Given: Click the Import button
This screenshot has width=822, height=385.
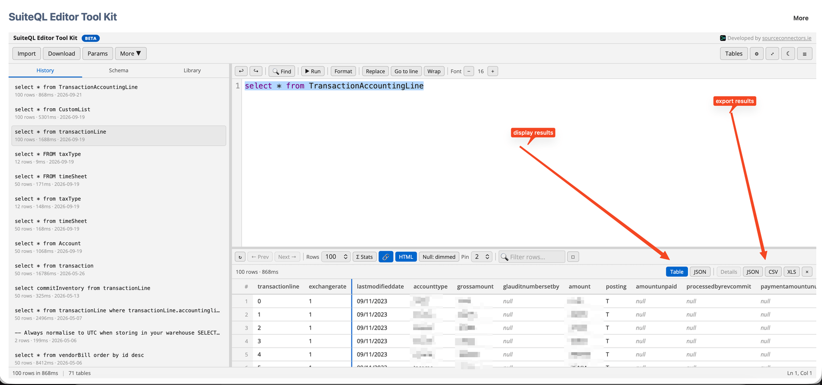Looking at the screenshot, I should pos(27,53).
